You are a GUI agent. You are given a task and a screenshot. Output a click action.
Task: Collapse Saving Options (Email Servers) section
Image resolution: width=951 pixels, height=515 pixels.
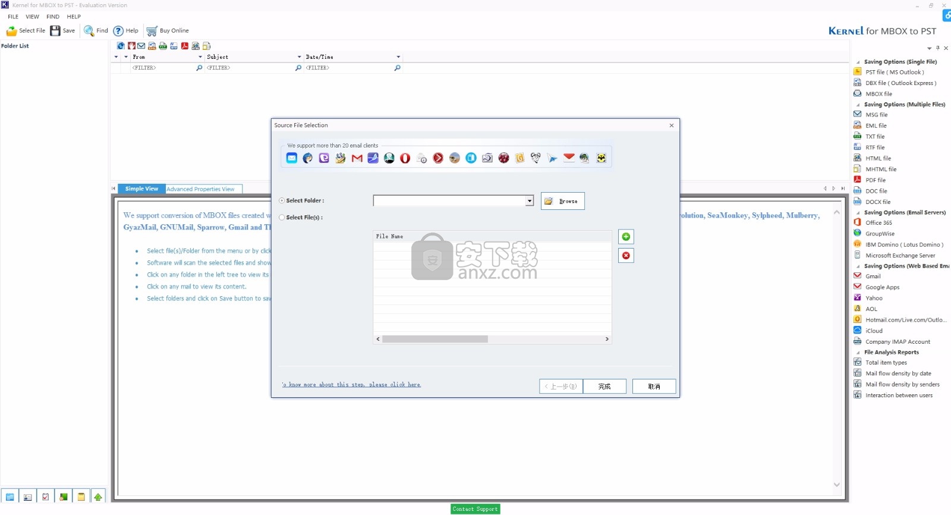click(858, 213)
